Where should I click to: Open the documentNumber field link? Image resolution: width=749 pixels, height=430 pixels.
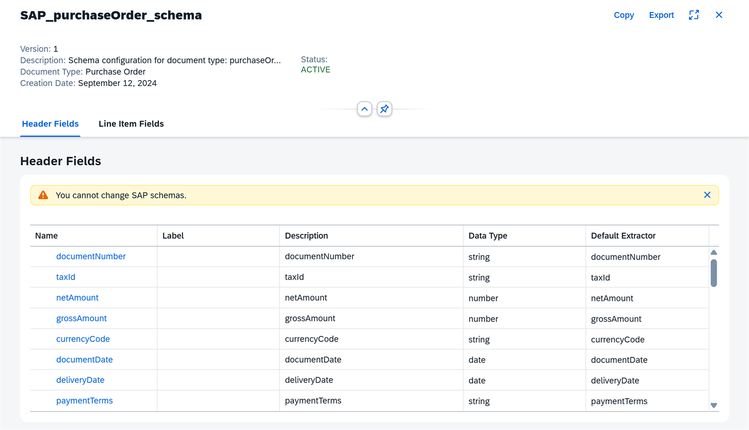91,256
